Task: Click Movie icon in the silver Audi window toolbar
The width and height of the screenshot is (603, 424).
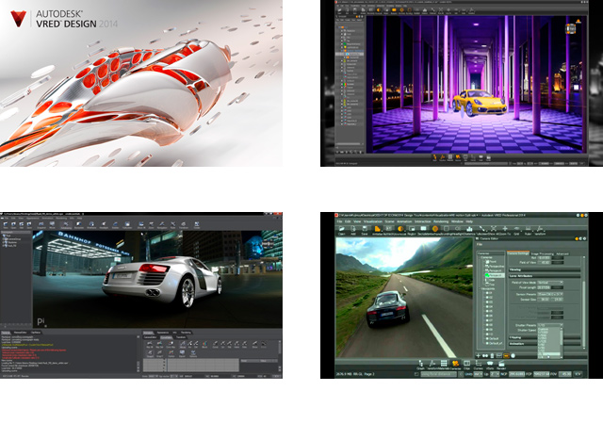Action: pyautogui.click(x=52, y=225)
